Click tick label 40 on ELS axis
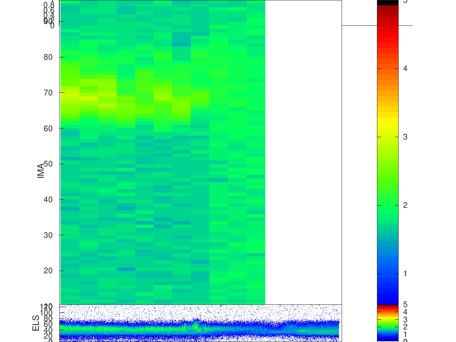 pos(48,330)
